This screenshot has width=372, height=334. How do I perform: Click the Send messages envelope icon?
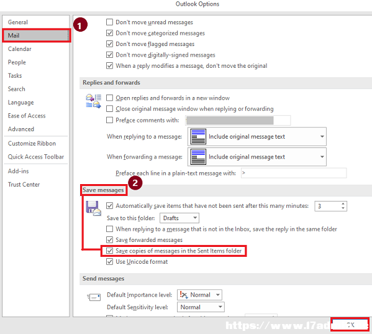point(94,297)
